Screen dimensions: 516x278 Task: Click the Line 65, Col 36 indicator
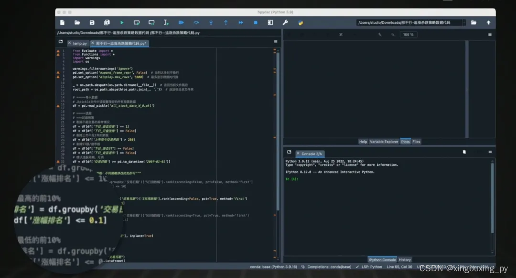(399, 267)
